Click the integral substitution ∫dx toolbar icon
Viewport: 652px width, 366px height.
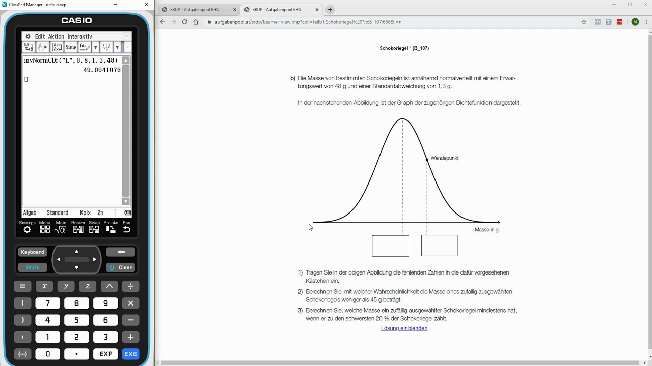click(57, 47)
